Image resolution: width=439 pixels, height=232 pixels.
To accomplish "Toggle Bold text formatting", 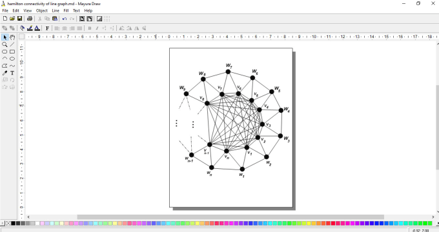I will pos(90,28).
